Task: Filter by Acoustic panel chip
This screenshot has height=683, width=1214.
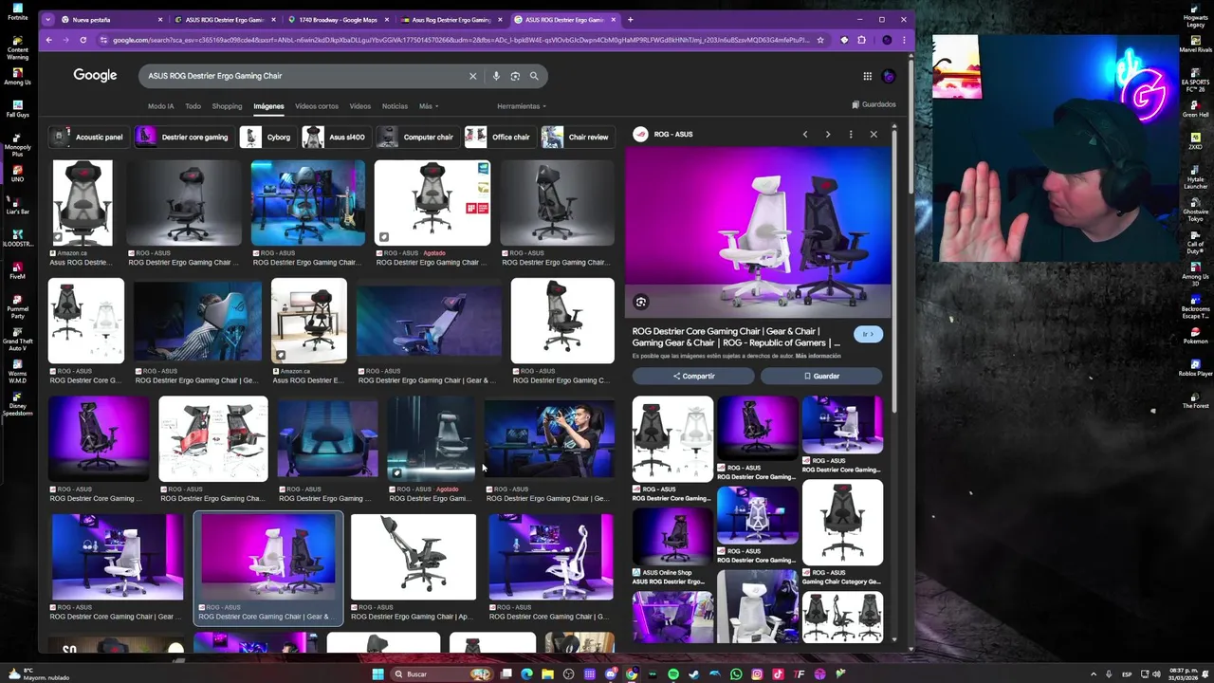Action: point(89,137)
